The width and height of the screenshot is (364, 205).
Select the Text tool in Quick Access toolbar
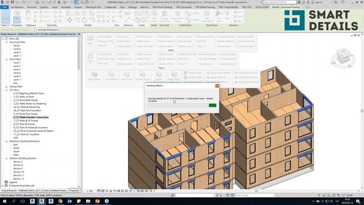click(59, 2)
